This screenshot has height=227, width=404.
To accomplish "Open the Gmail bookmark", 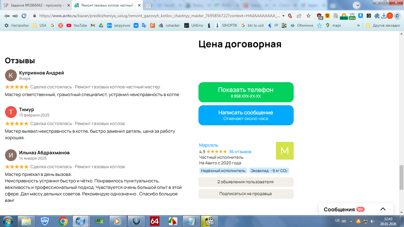I will click(x=93, y=25).
